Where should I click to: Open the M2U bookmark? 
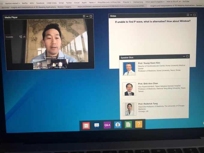pos(32,3)
